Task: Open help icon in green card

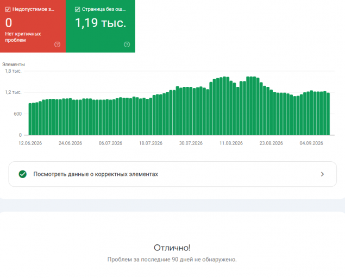Action: 127,45
